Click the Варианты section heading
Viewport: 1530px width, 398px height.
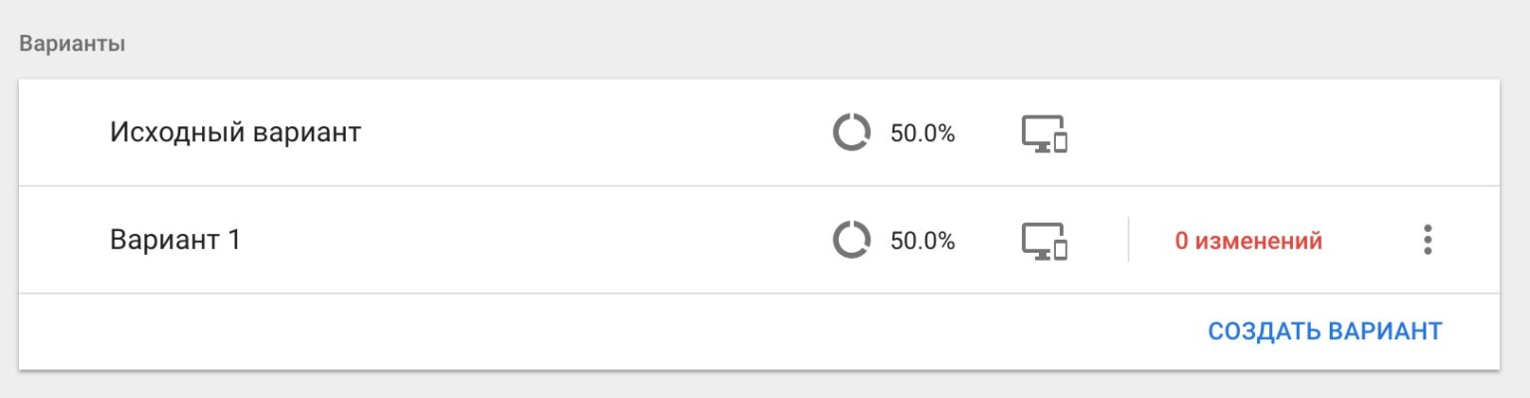pos(72,46)
